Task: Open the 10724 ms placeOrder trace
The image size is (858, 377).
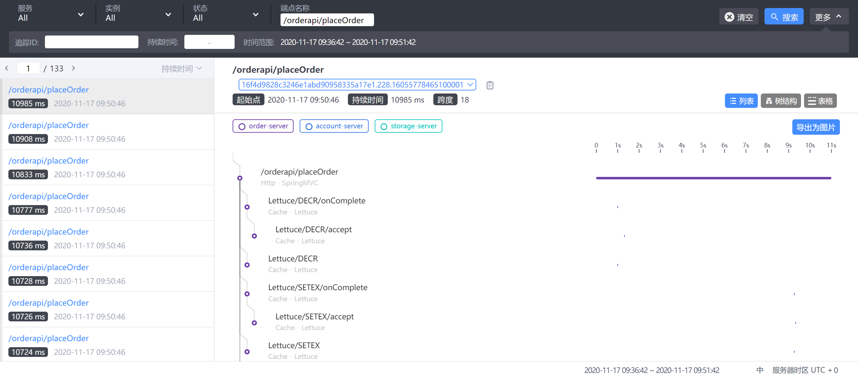Action: tap(108, 344)
